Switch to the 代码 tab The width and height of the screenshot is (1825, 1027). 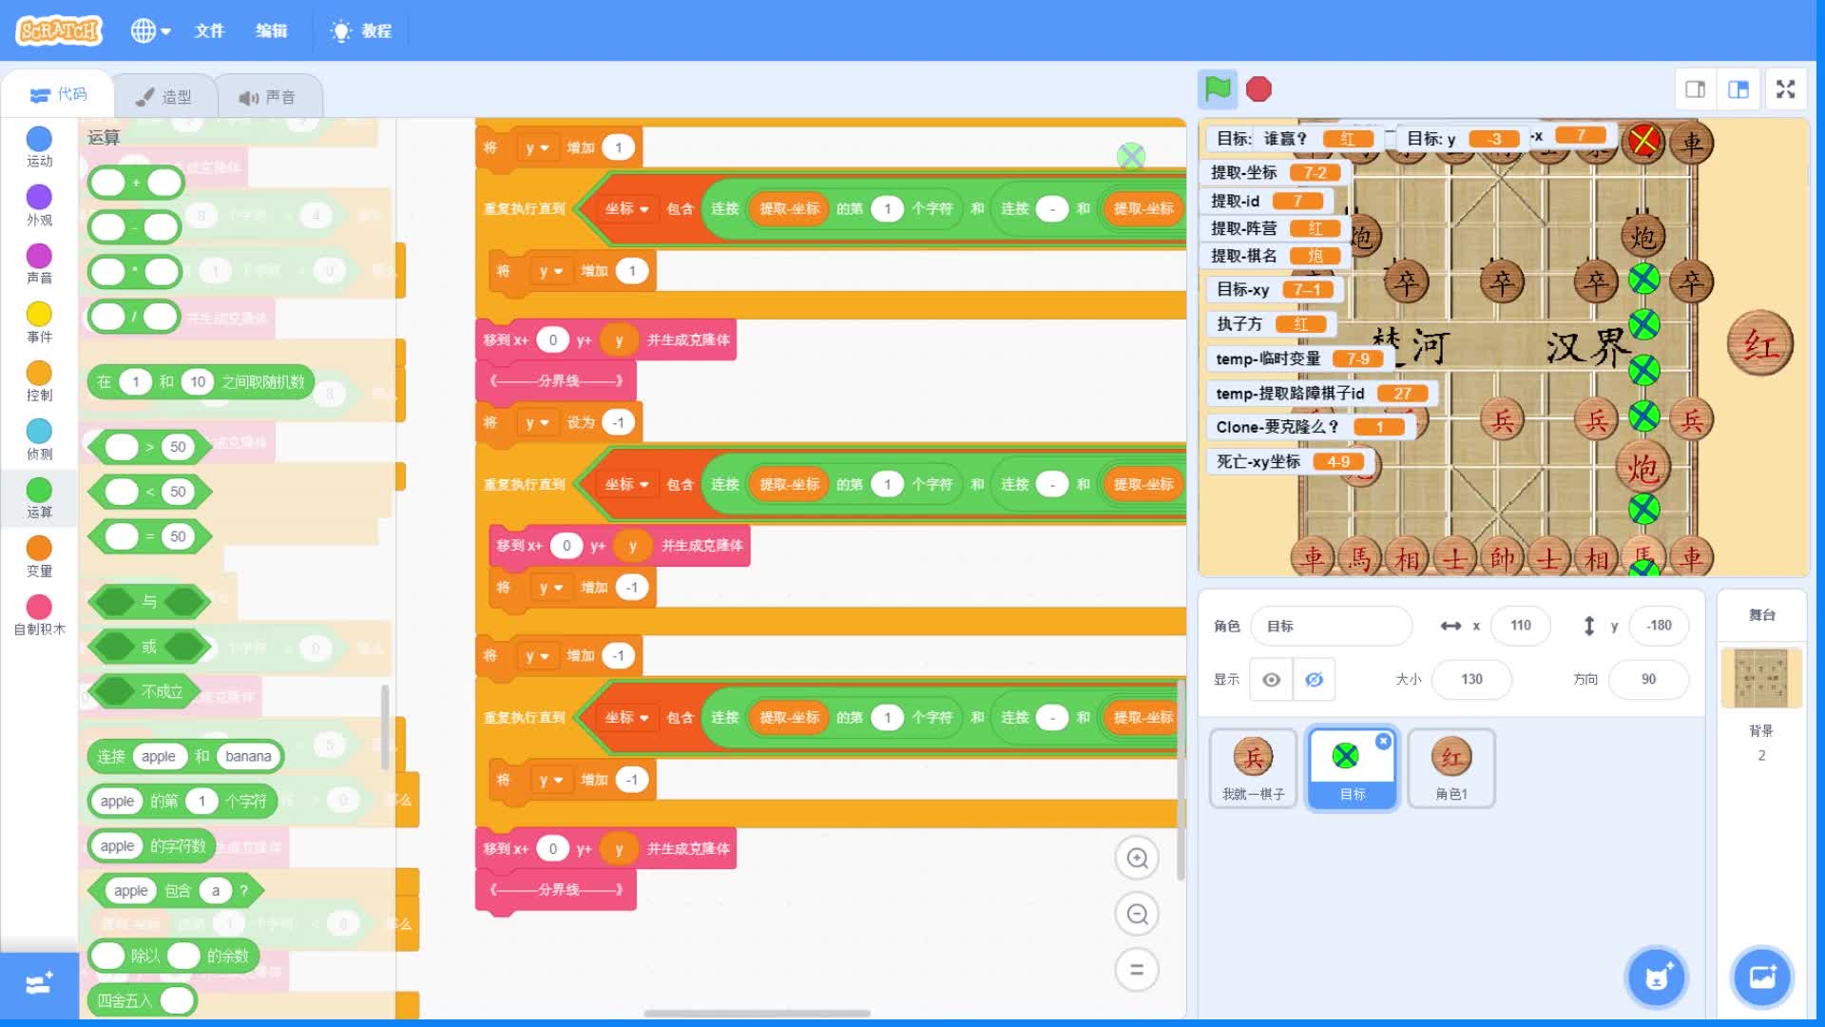pos(58,94)
